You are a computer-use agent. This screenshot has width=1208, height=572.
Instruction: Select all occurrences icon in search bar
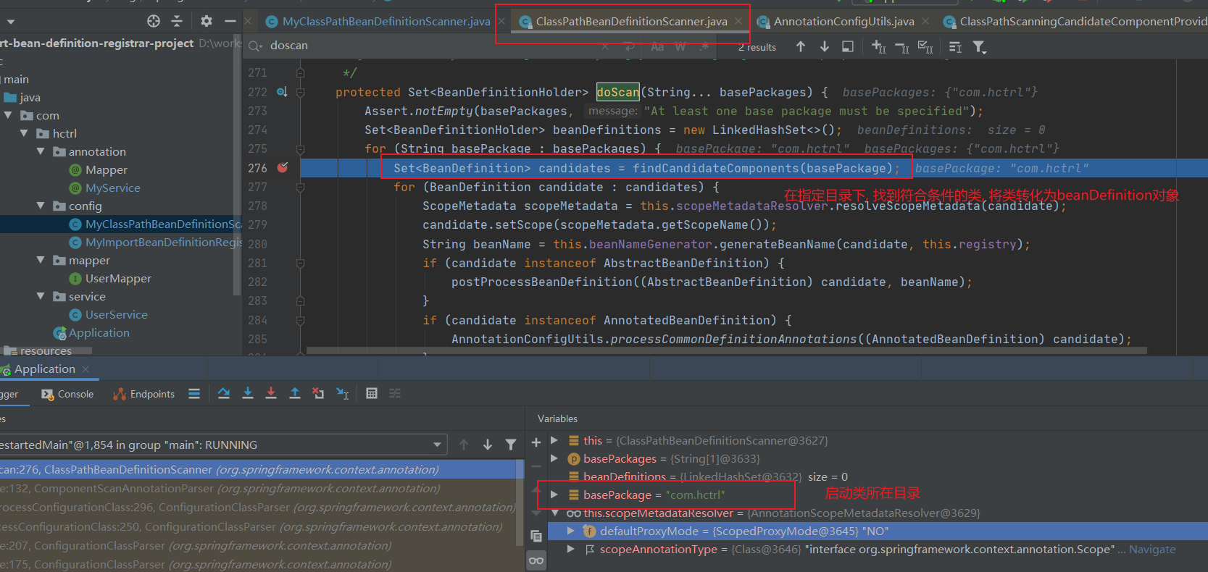point(925,47)
